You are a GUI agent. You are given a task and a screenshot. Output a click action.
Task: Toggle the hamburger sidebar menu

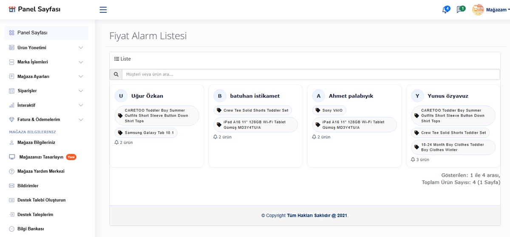point(103,10)
